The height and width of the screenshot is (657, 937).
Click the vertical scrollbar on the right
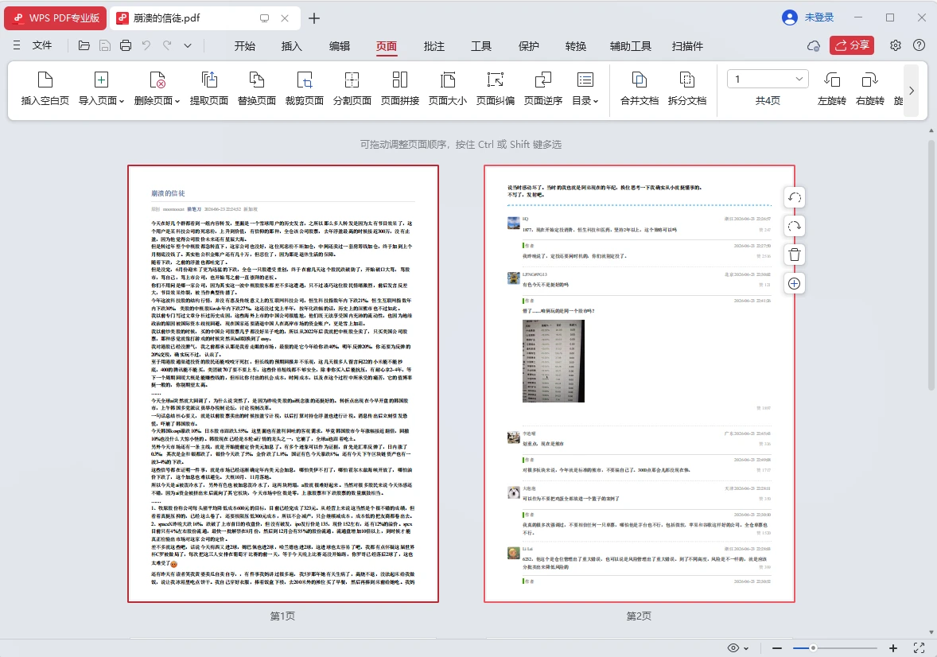(x=931, y=266)
